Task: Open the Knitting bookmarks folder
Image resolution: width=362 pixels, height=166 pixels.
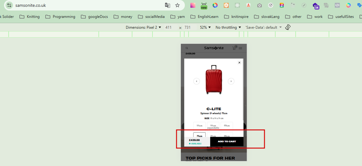Action: pyautogui.click(x=30, y=17)
